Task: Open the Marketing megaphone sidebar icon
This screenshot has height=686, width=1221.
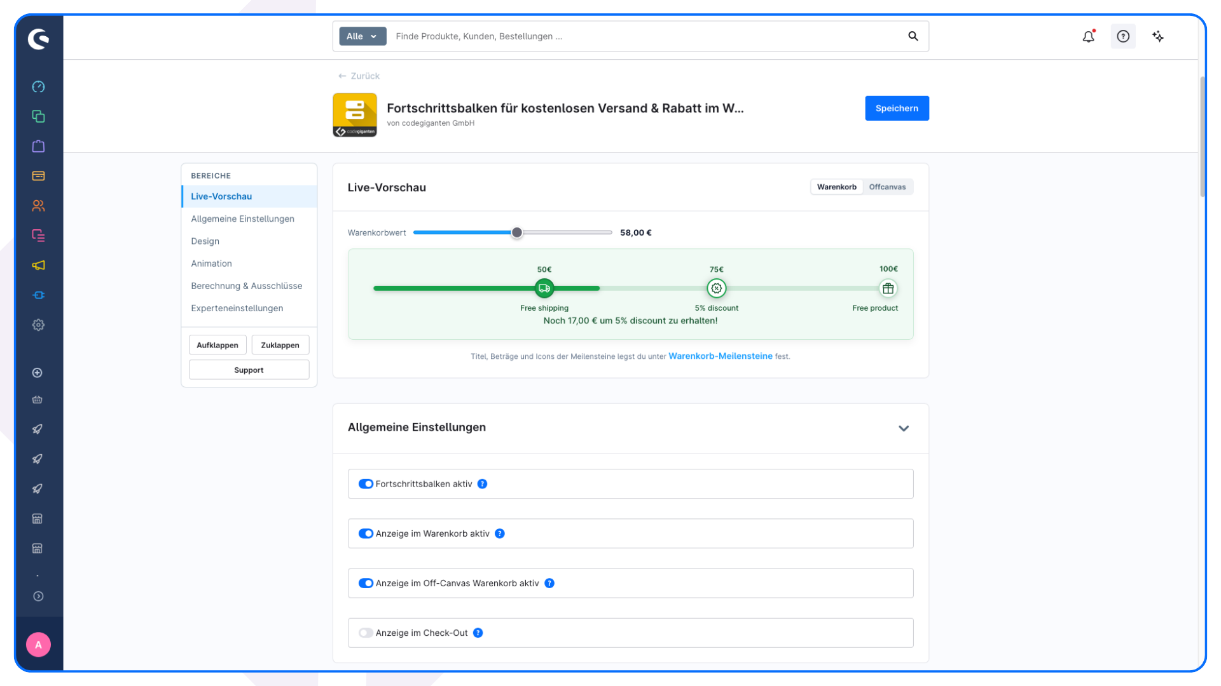Action: pyautogui.click(x=38, y=266)
